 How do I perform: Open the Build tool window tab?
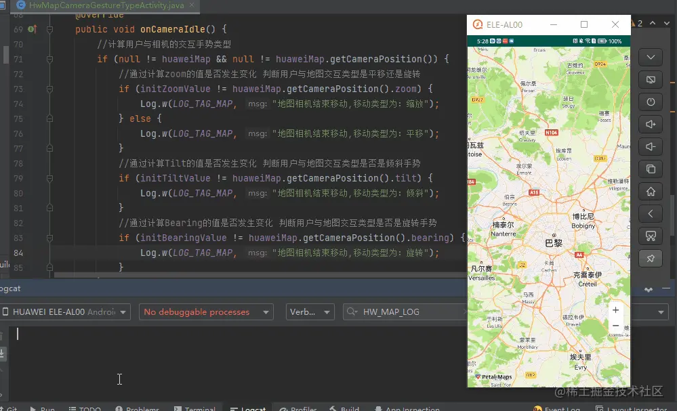(x=344, y=408)
